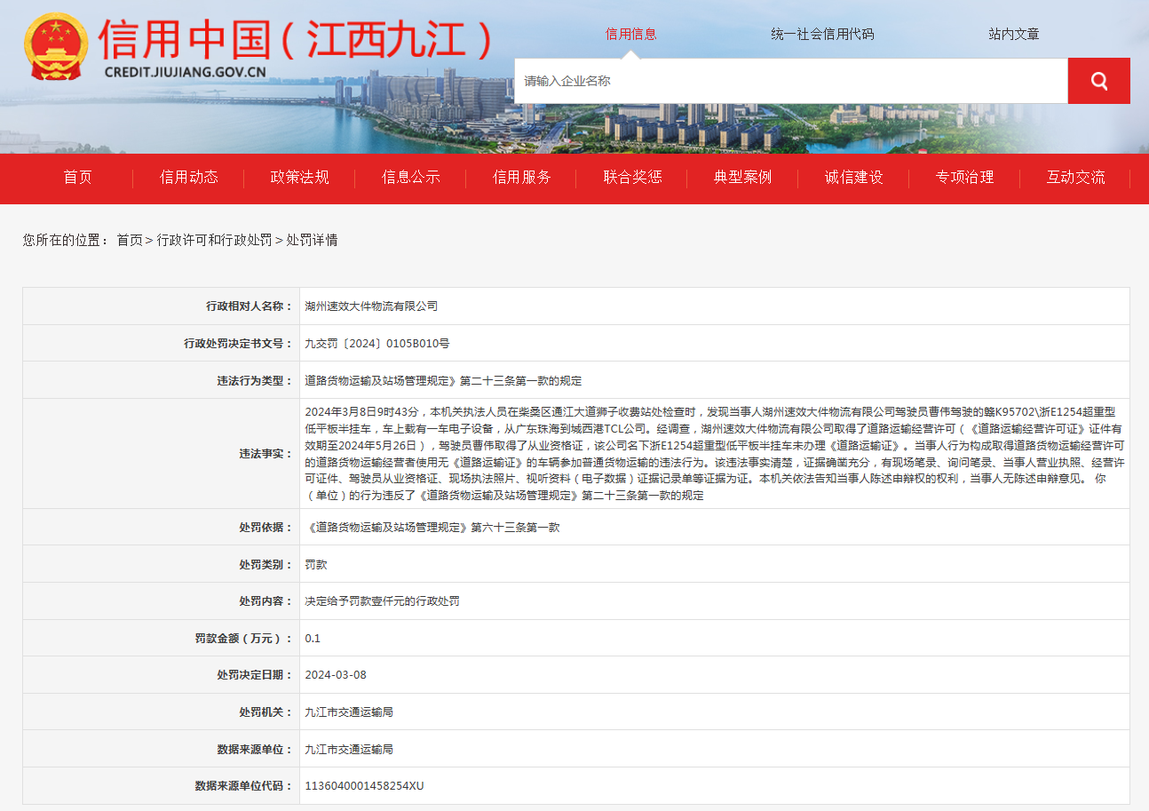
Task: Select the decision date 2024-03-08
Action: tap(336, 675)
